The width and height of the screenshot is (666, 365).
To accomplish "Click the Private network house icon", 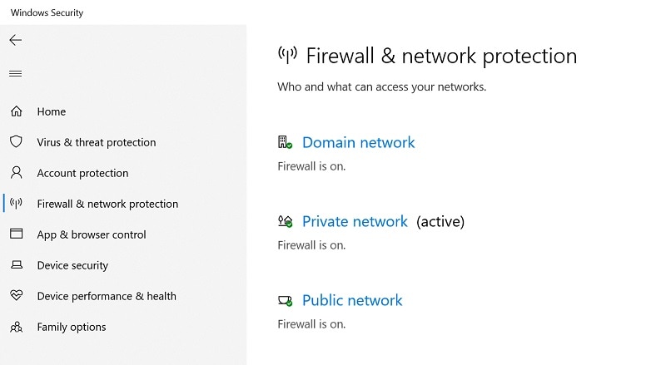I will [285, 222].
